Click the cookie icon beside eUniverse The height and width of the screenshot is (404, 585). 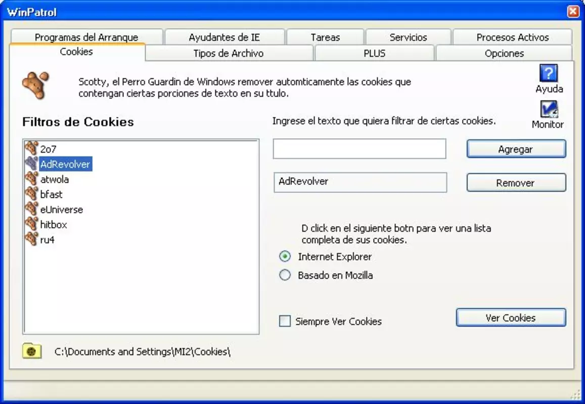click(32, 209)
